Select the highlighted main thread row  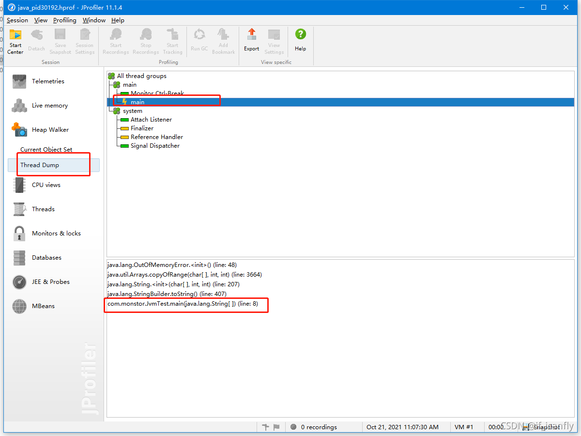coord(340,102)
